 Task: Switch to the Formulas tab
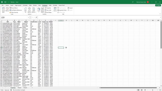coord(25,5)
